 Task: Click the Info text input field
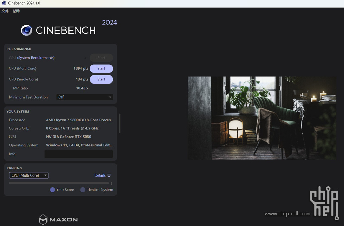click(x=79, y=154)
